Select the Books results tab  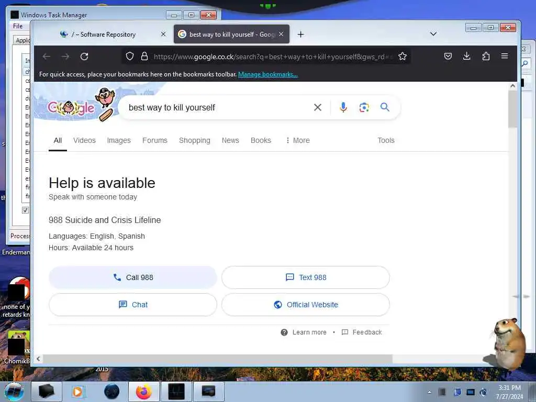pyautogui.click(x=261, y=140)
